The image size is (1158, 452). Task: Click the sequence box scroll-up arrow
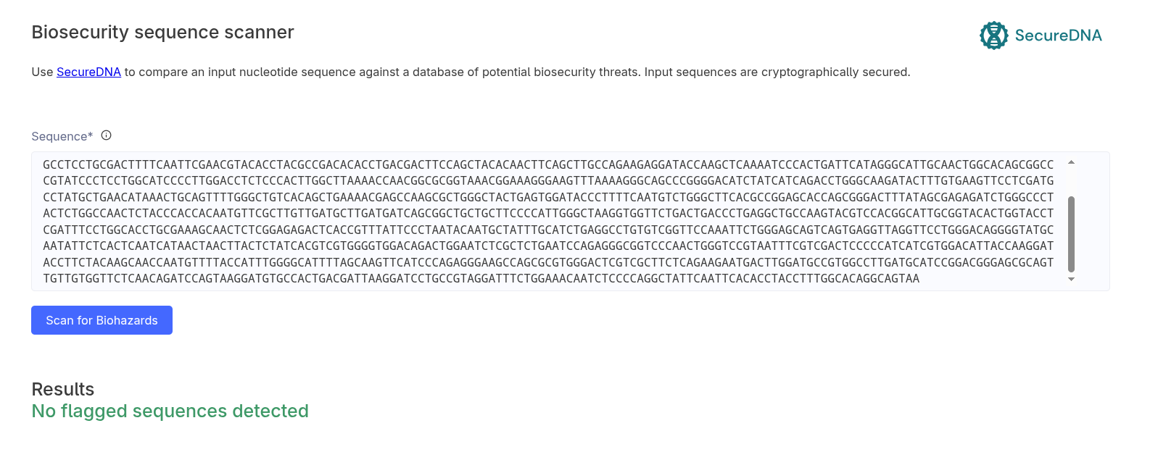click(x=1071, y=162)
